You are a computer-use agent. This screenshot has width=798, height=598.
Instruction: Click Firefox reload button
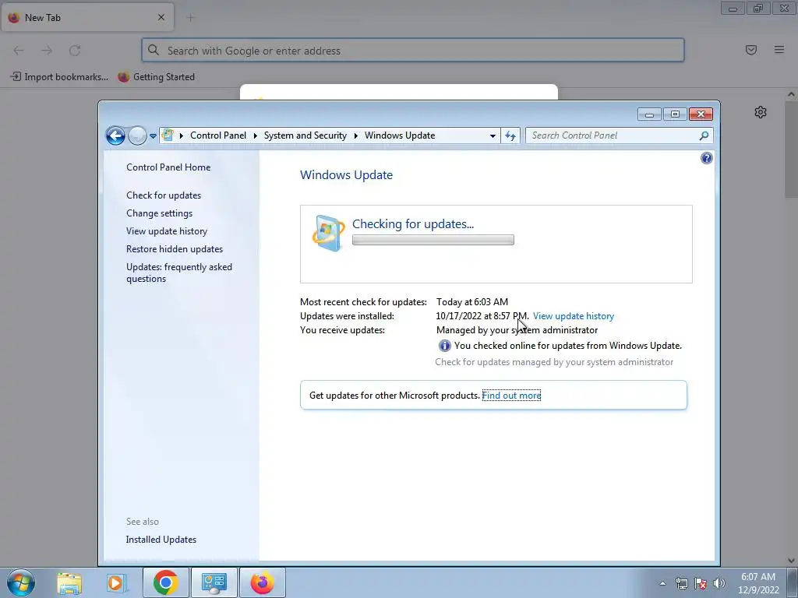point(75,51)
